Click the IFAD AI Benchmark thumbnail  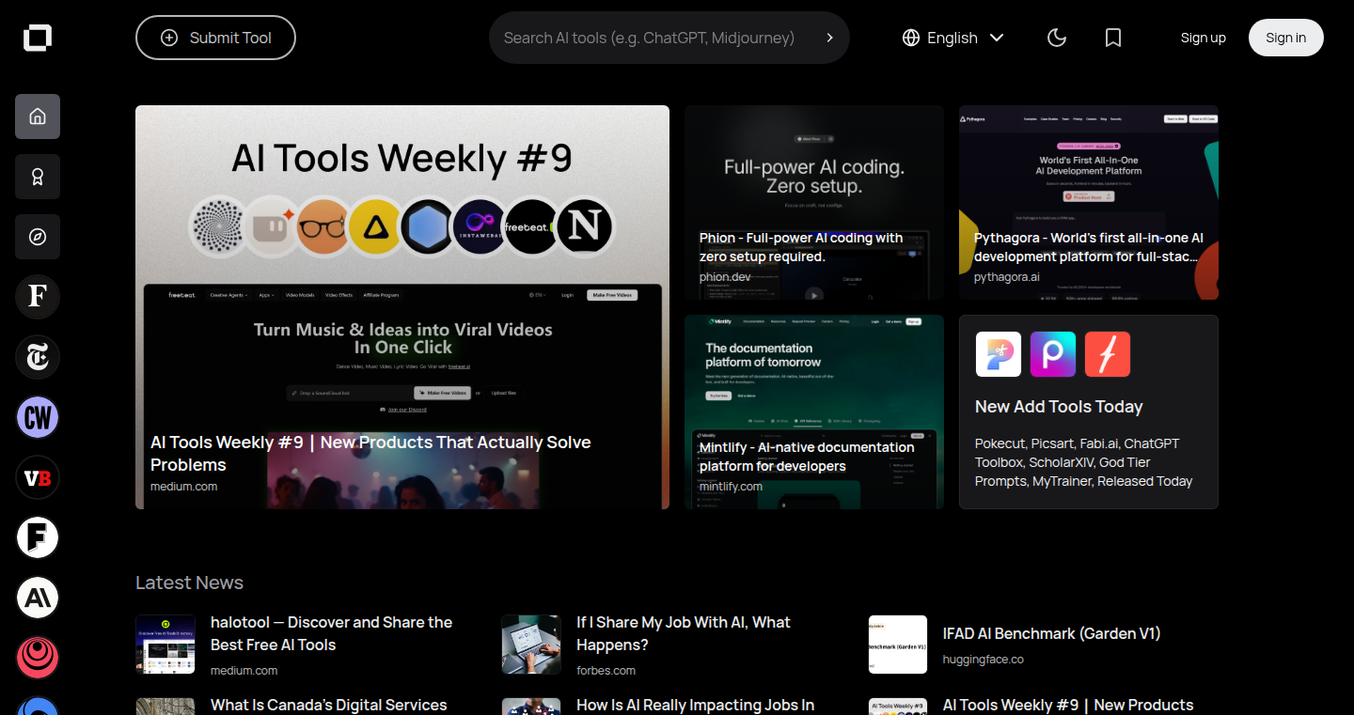coord(898,645)
